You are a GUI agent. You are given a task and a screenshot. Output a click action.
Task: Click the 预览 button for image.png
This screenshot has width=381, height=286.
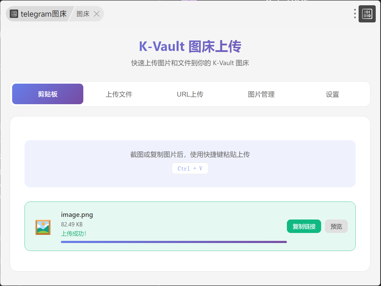336,226
